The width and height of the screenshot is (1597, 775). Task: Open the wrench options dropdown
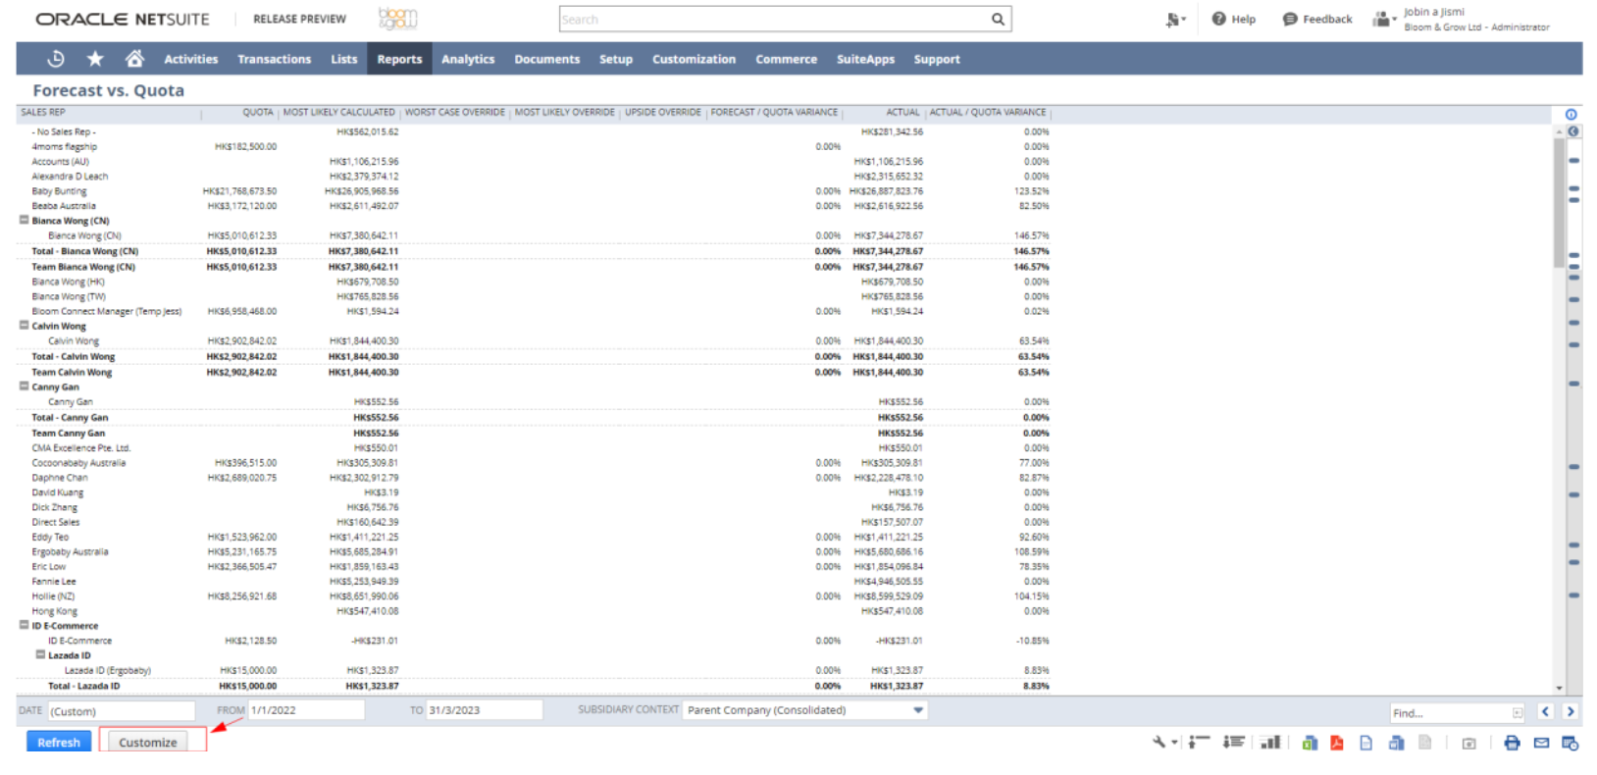point(1164,743)
